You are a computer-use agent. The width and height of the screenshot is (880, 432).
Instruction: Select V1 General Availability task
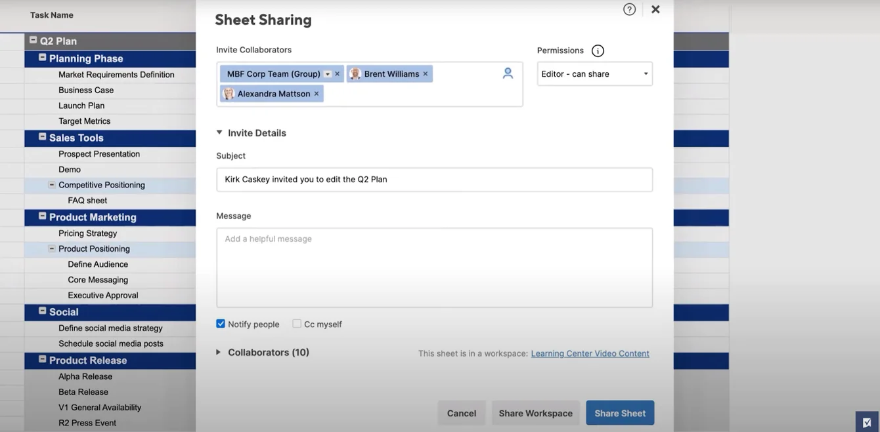tap(100, 408)
